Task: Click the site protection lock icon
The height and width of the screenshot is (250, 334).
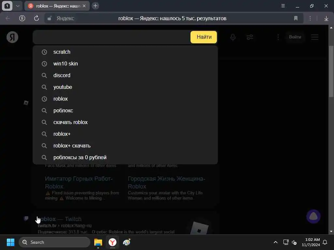Action: point(50,18)
